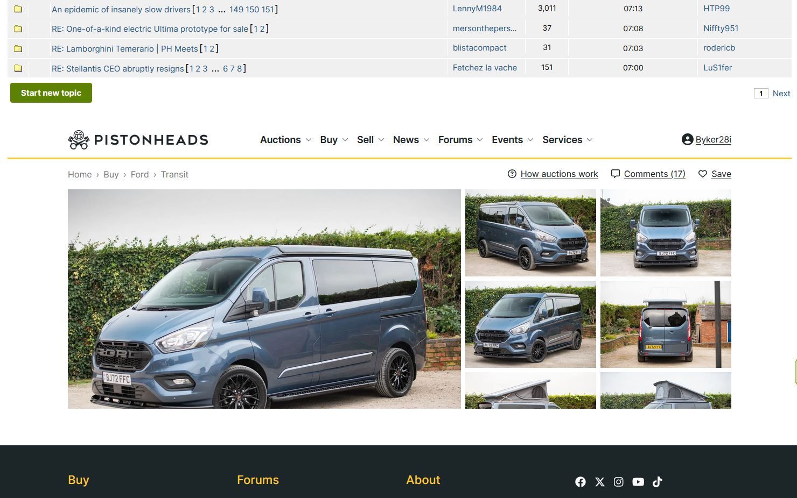Open the X (Twitter) social icon
The image size is (797, 498).
coord(599,482)
